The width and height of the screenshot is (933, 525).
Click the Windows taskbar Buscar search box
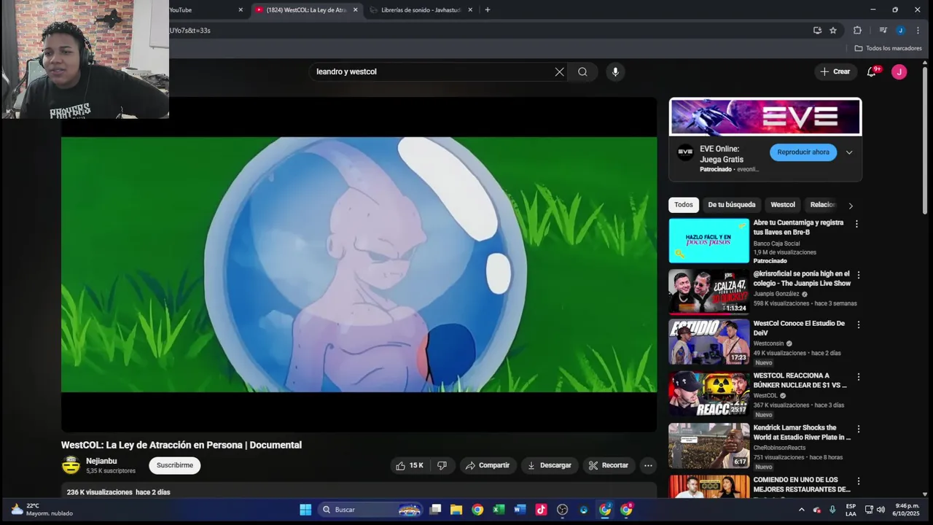coord(372,510)
